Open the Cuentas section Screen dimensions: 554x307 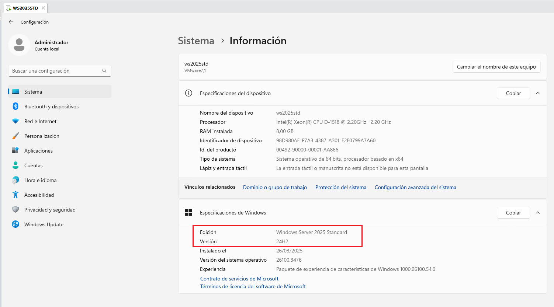33,165
